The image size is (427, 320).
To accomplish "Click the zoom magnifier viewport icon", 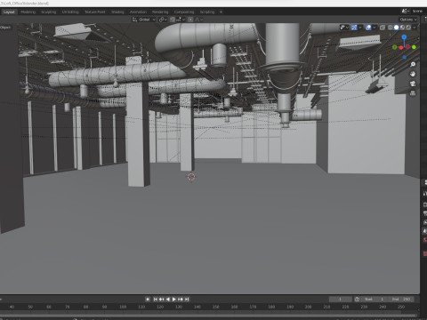I will [413, 64].
